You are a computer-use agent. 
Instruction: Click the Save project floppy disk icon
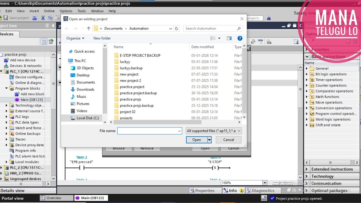click(x=6, y=18)
